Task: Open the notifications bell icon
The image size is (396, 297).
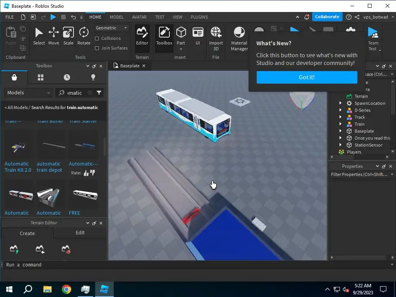Action: tap(307, 17)
